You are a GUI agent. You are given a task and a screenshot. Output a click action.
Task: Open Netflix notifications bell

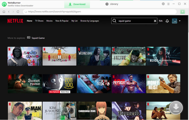point(167,21)
